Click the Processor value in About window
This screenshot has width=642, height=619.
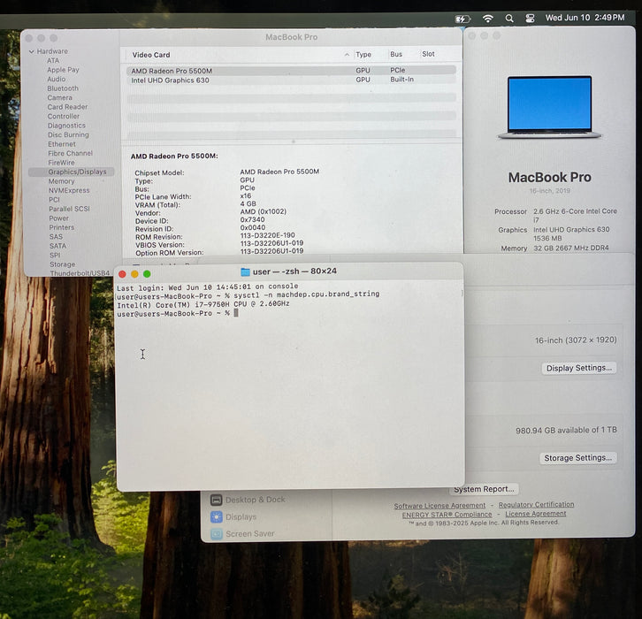coord(575,216)
